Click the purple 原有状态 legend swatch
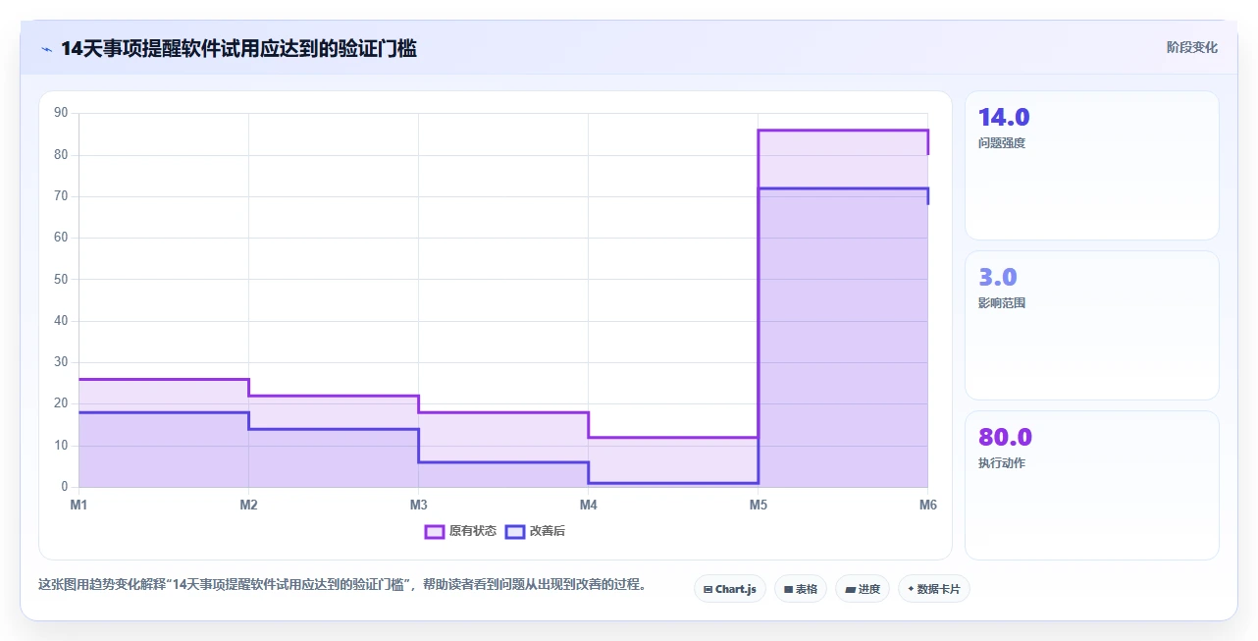This screenshot has width=1258, height=641. tap(434, 531)
